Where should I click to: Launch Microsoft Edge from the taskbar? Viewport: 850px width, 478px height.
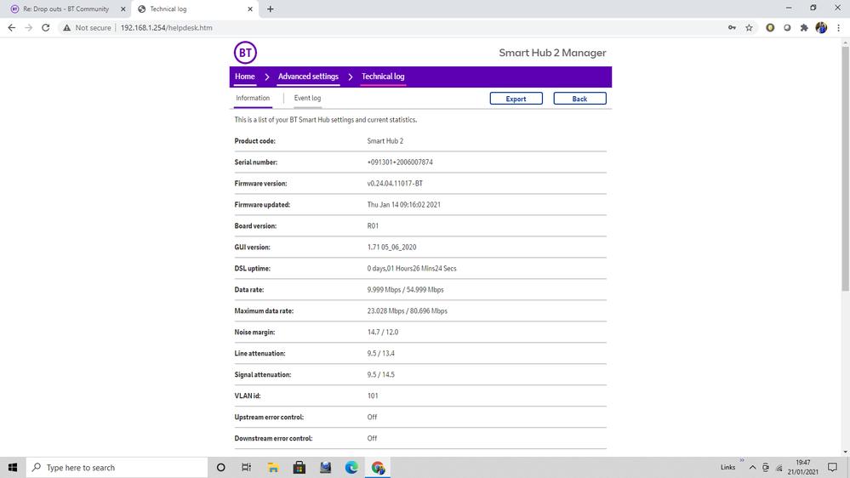tap(351, 468)
